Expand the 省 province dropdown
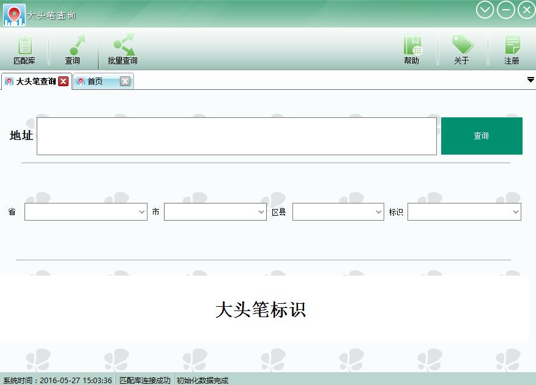536x385 pixels. coord(86,211)
